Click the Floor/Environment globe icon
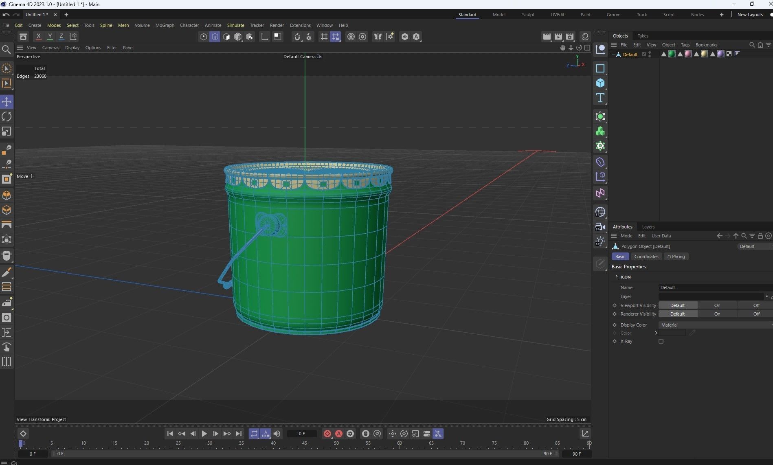Image resolution: width=773 pixels, height=465 pixels. pyautogui.click(x=600, y=212)
